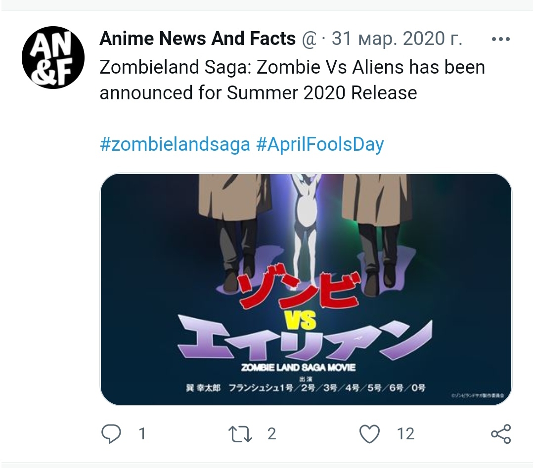Open the tweet via the 31 мар. 2020 date
Viewport: 534px width, 468px height.
tap(397, 39)
